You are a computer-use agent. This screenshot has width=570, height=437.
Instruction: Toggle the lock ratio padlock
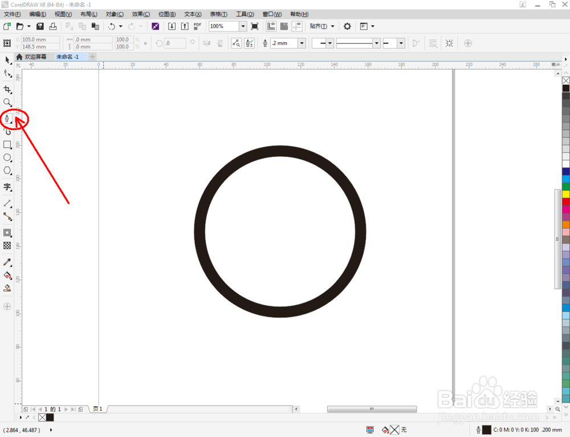click(x=145, y=43)
